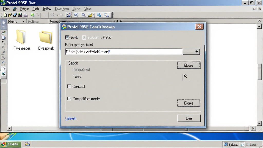Click the green copy documents toolbar icon
Screen dimensions: 263x148
(32, 15)
